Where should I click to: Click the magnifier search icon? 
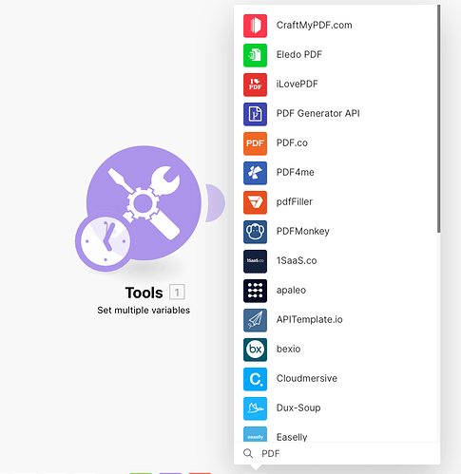click(x=248, y=453)
